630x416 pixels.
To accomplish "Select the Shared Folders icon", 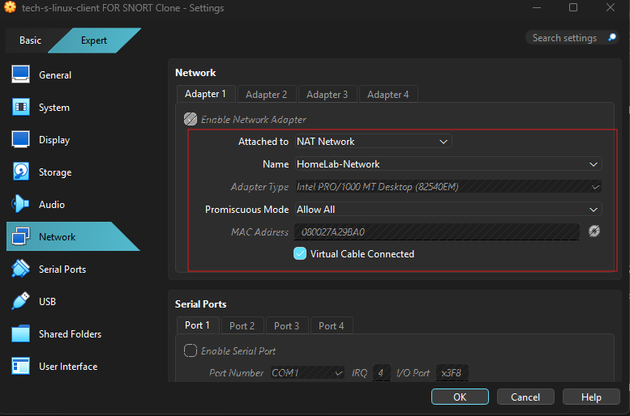I will [21, 334].
